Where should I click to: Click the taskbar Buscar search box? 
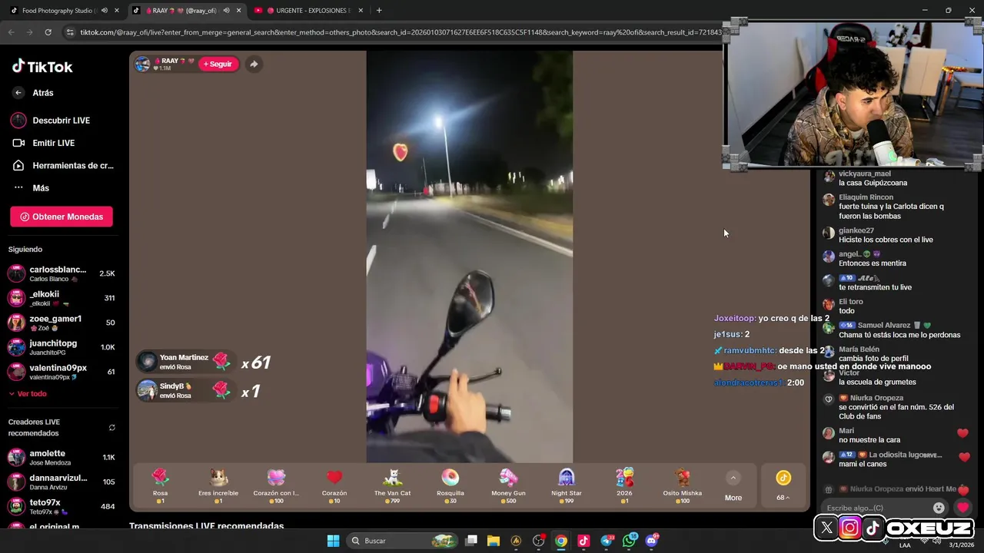click(403, 541)
